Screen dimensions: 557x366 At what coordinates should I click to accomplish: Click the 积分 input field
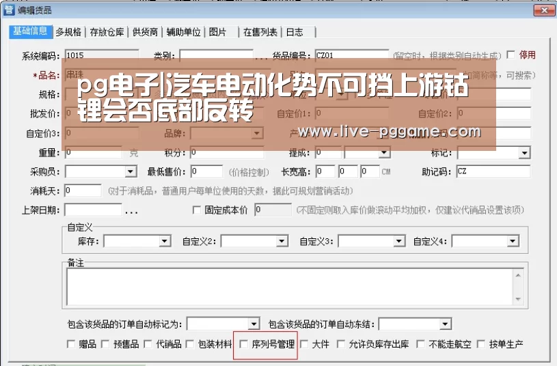pos(227,153)
